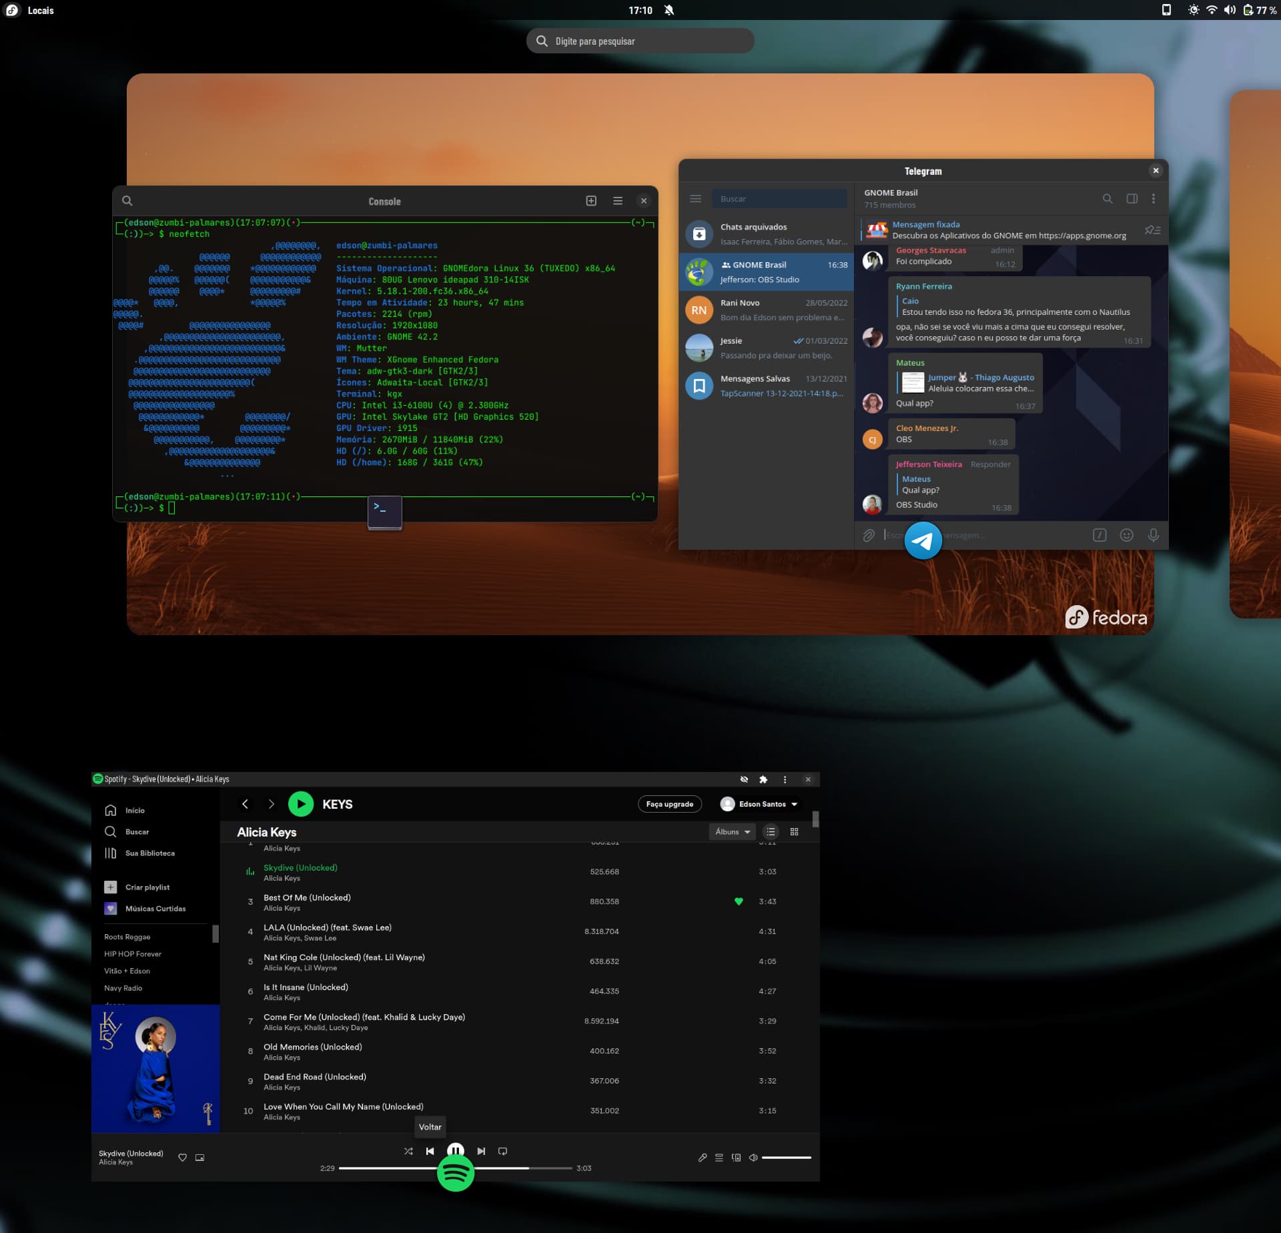Image resolution: width=1281 pixels, height=1233 pixels.
Task: Open connect to a device in Spotify
Action: [x=736, y=1158]
